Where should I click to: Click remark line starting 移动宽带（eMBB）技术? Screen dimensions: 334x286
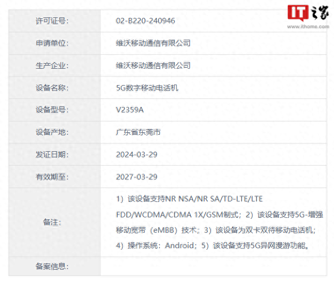point(216,230)
